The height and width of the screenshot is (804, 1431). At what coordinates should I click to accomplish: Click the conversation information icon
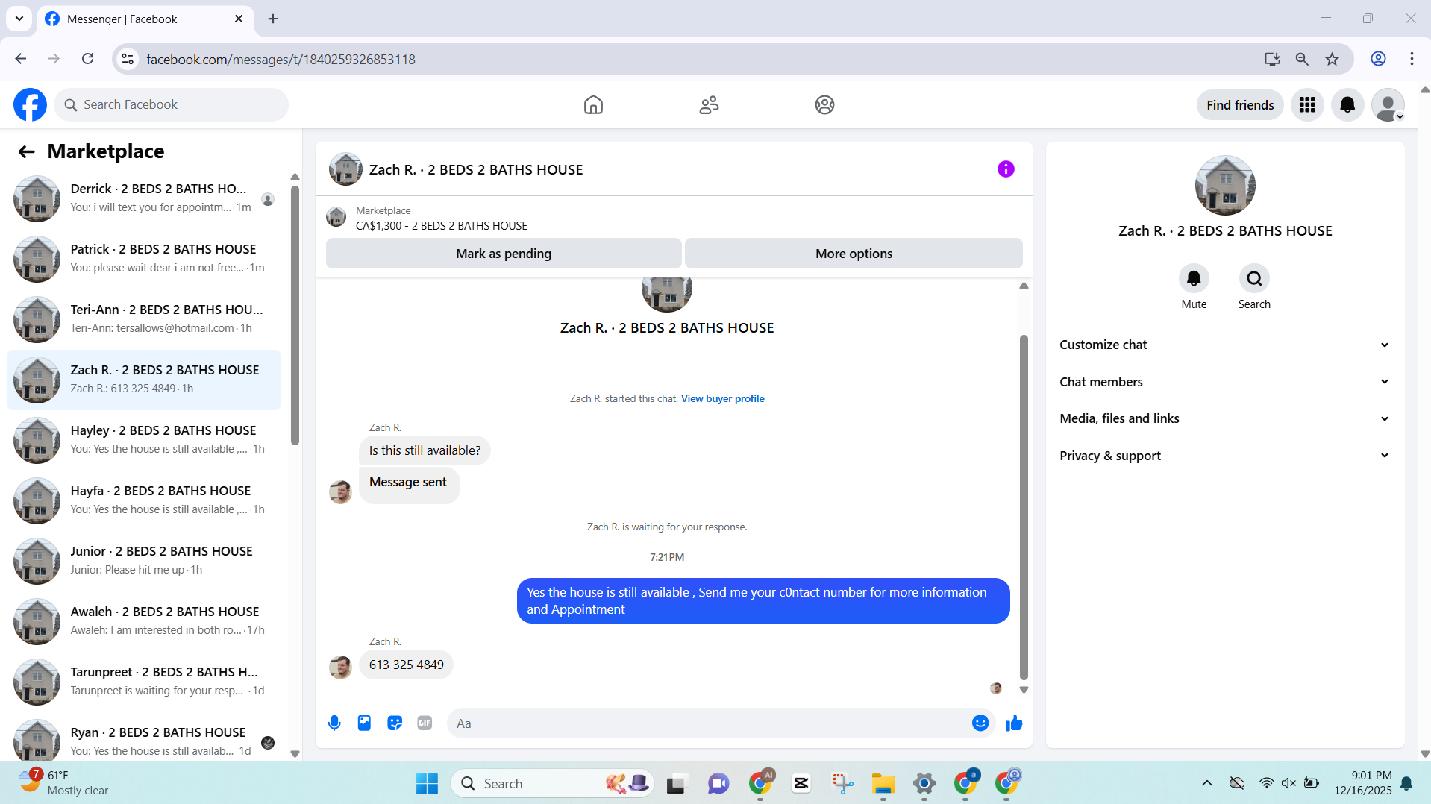coord(1006,169)
